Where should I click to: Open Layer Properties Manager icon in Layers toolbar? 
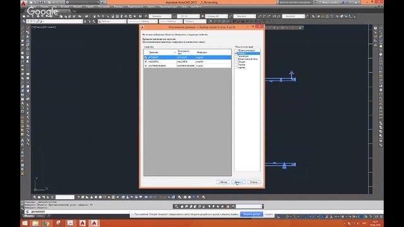coord(24,21)
